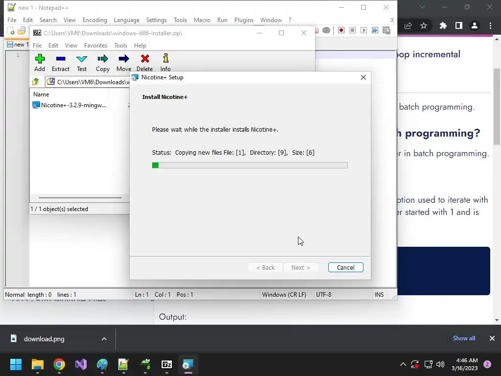This screenshot has height=376, width=501.
Task: Click the Chrome page vertical scrollbar thumb
Action: (x=497, y=106)
